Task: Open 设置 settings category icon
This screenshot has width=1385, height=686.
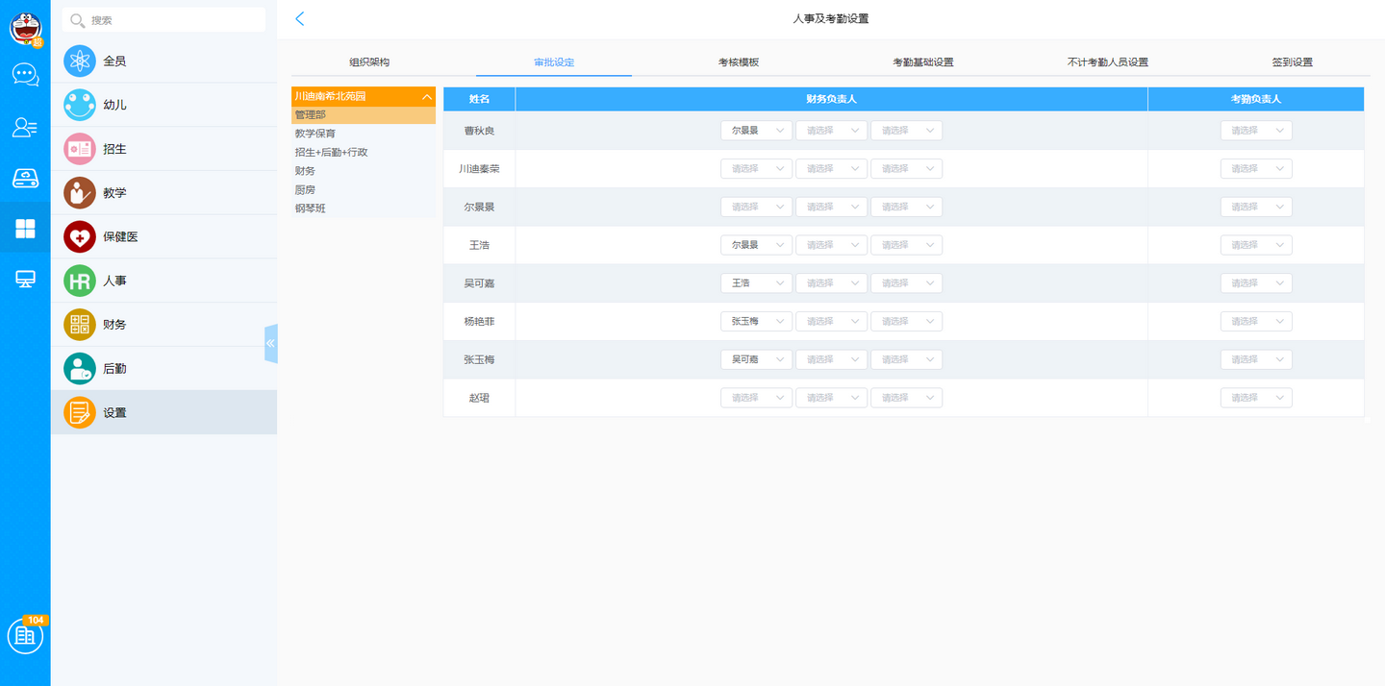Action: coord(80,412)
